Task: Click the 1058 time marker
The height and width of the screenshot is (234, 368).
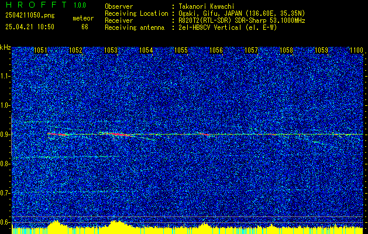Action: [286, 50]
